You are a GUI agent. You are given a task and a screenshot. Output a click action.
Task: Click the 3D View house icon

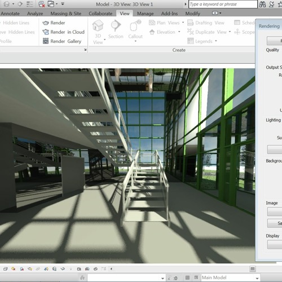pos(98,25)
